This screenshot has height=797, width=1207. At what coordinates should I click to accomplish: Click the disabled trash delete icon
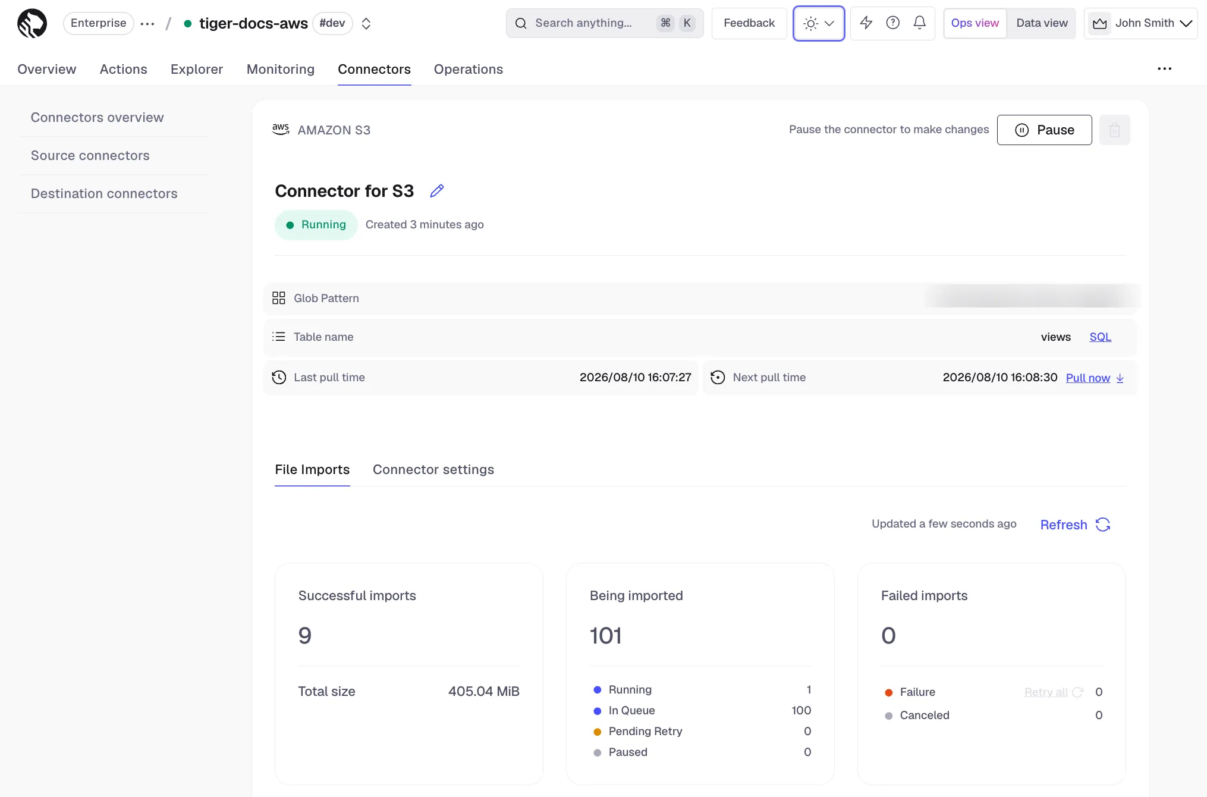1114,130
